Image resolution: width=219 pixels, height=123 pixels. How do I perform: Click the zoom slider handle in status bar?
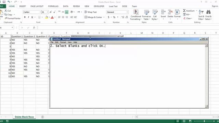pos(204,121)
